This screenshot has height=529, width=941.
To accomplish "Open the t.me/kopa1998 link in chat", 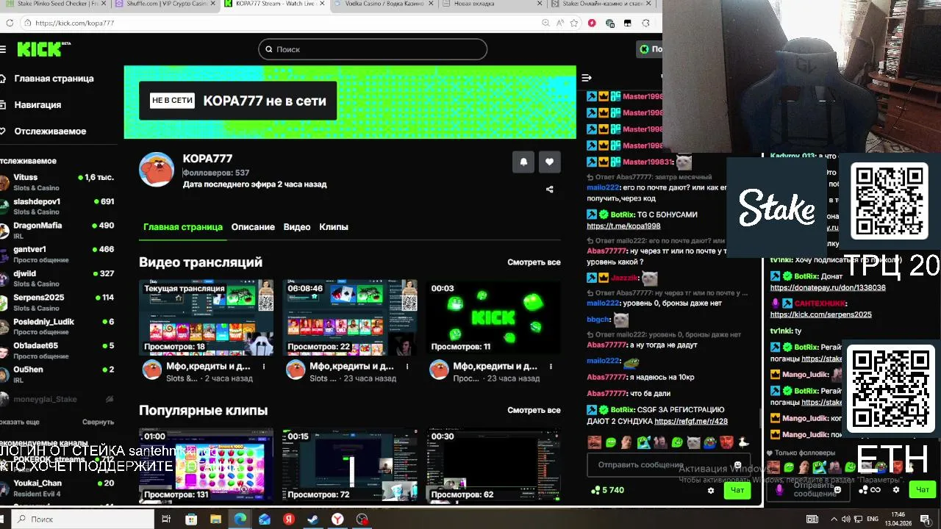I will (x=623, y=226).
